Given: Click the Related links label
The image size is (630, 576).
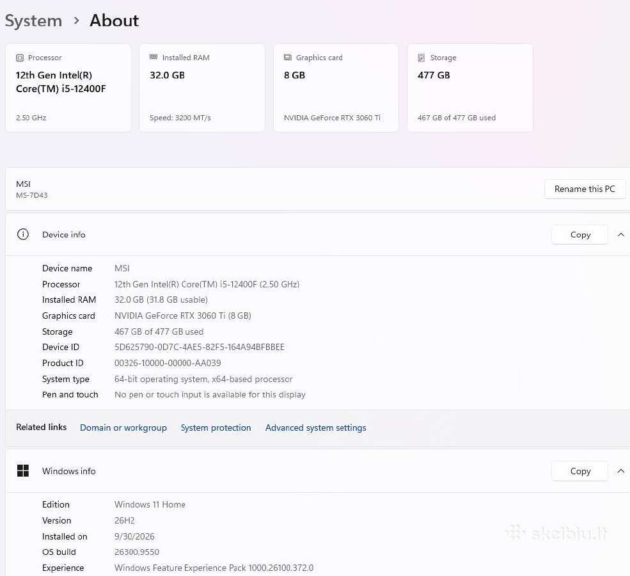Looking at the screenshot, I should [42, 428].
